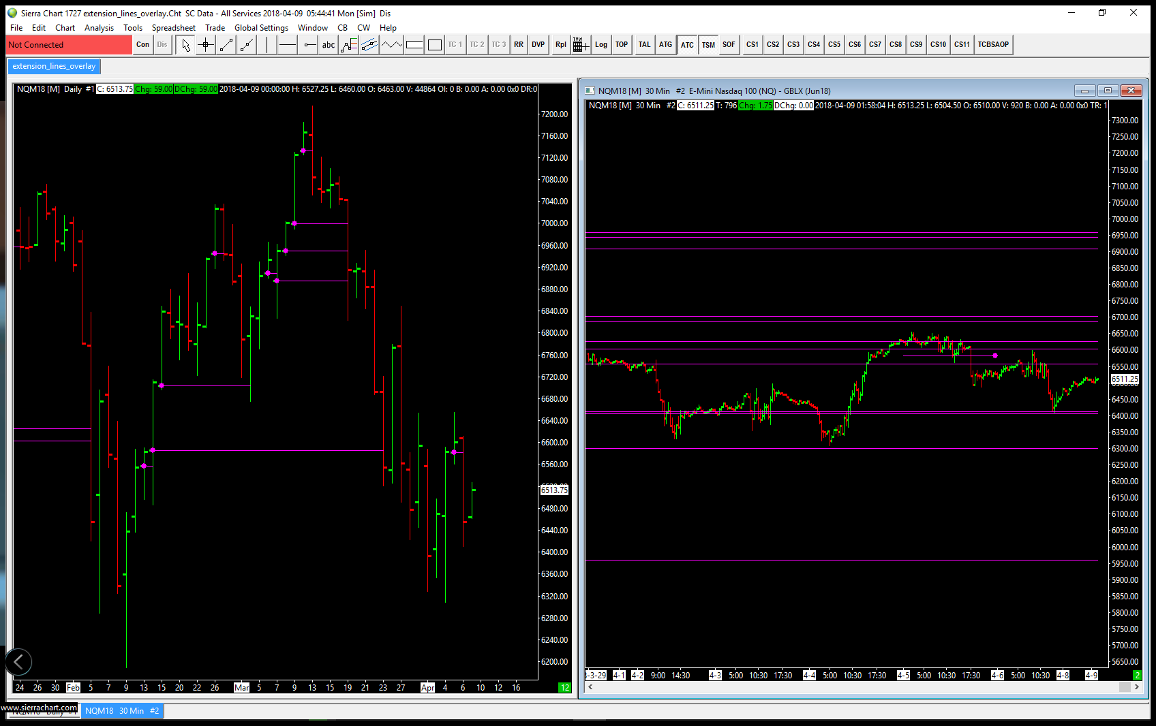Click the 30 Min chart window icon

pos(590,91)
